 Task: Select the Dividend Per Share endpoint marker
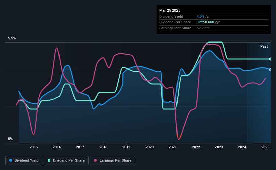pyautogui.click(x=270, y=59)
